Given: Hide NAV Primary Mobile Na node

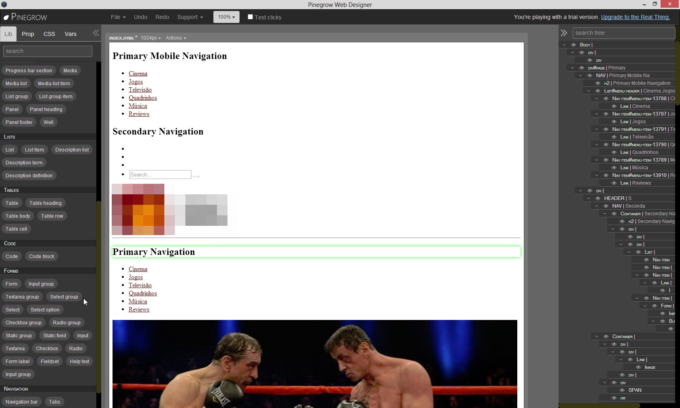Looking at the screenshot, I should click(590, 76).
